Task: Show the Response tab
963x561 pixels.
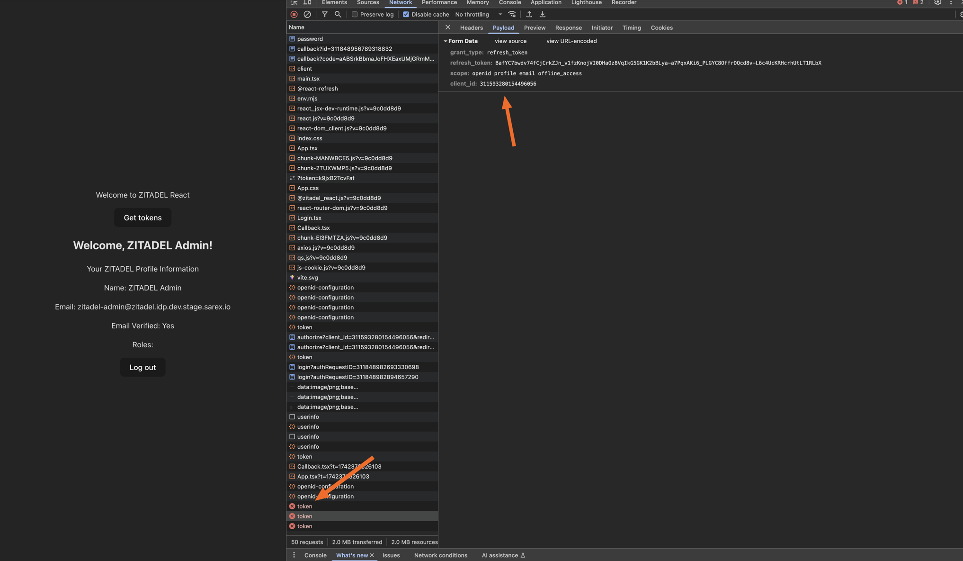Action: tap(568, 27)
